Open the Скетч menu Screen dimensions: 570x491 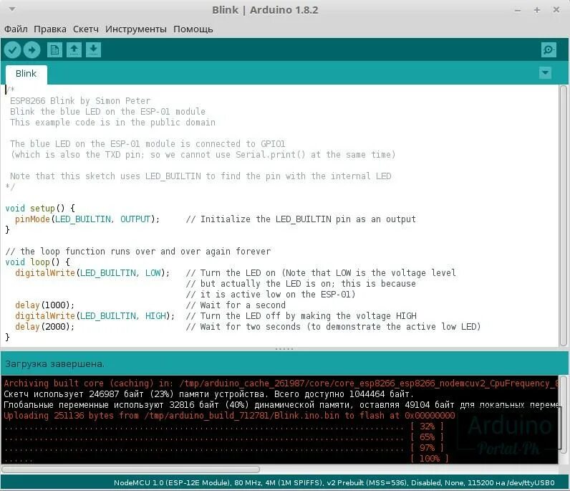click(86, 29)
